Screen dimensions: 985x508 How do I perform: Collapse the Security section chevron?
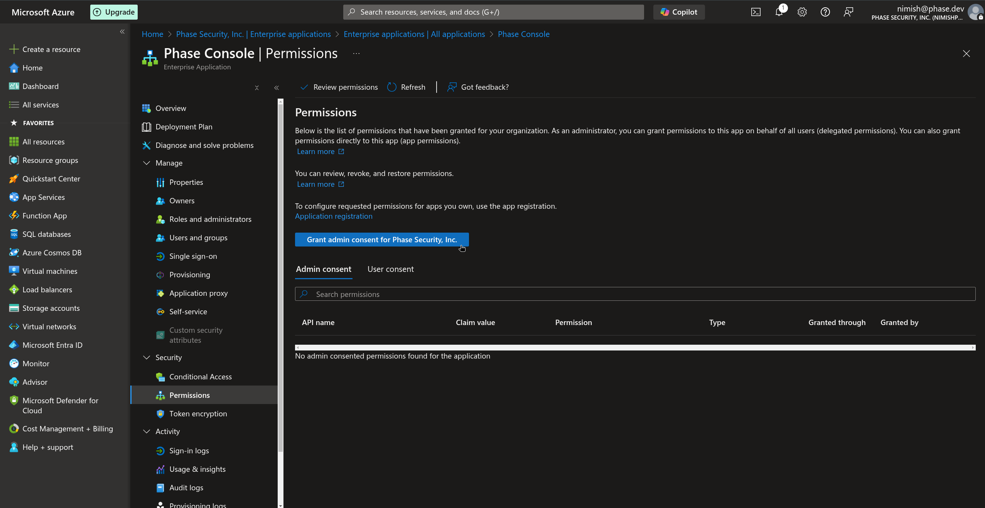pos(147,357)
